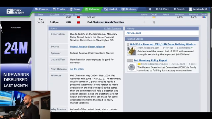This screenshot has height=119, width=212.
Task: Click the News globe icon
Action: [x=71, y=9]
